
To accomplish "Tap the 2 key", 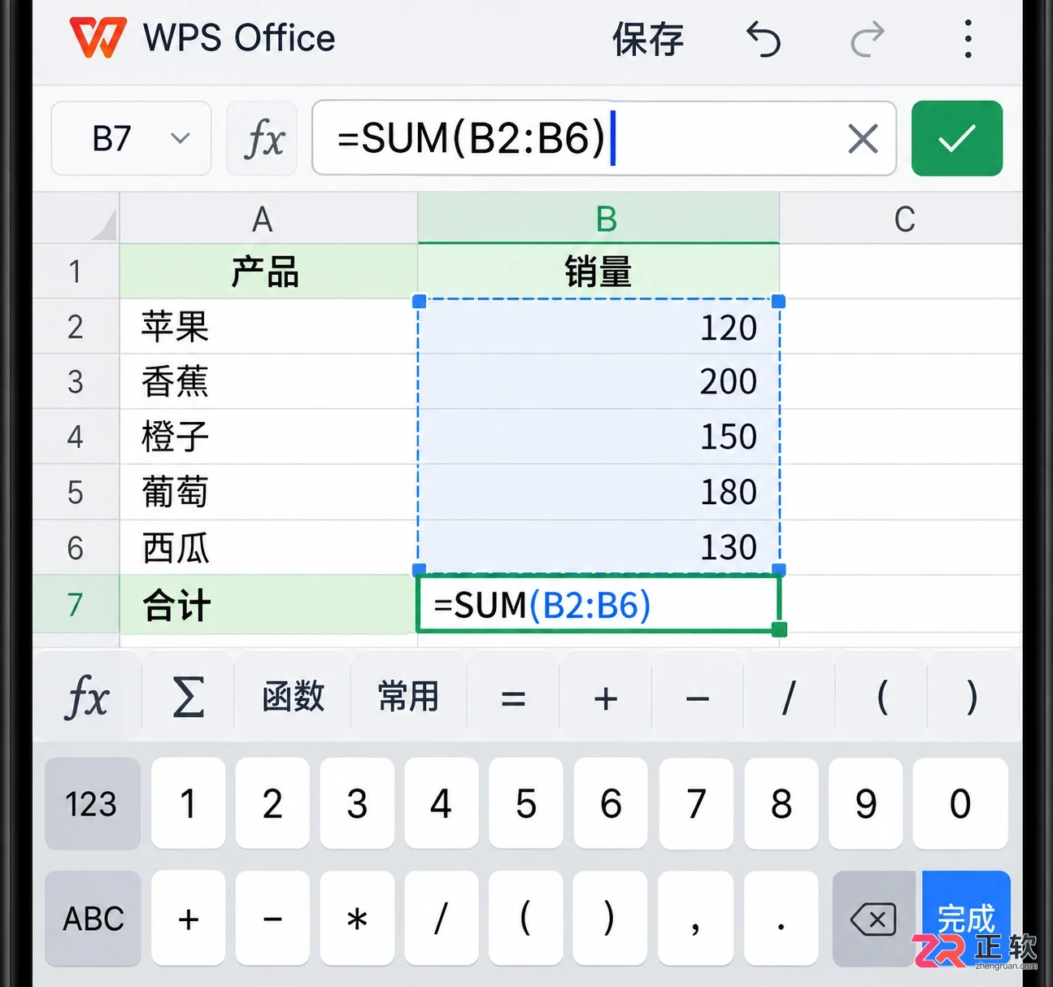I will coord(272,803).
